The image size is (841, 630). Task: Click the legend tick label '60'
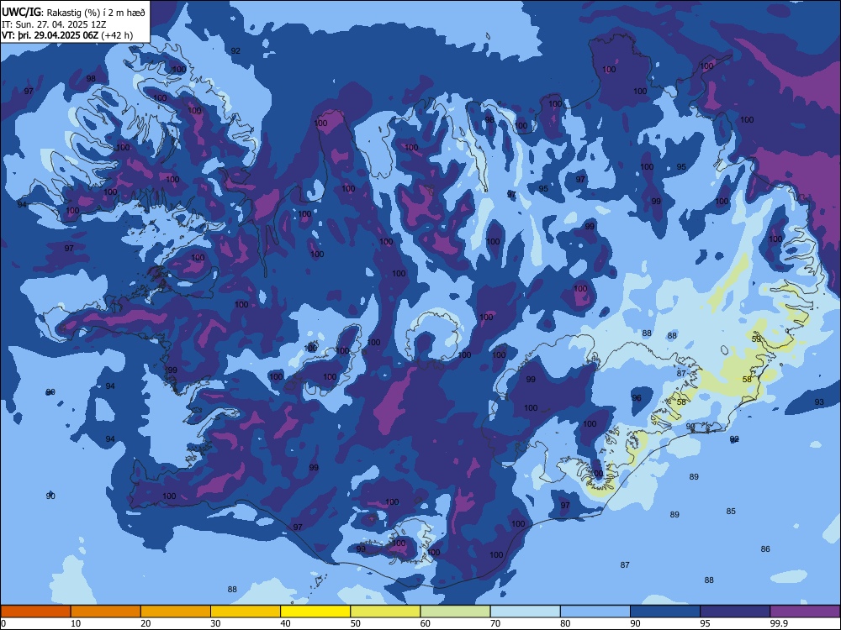[x=426, y=623]
